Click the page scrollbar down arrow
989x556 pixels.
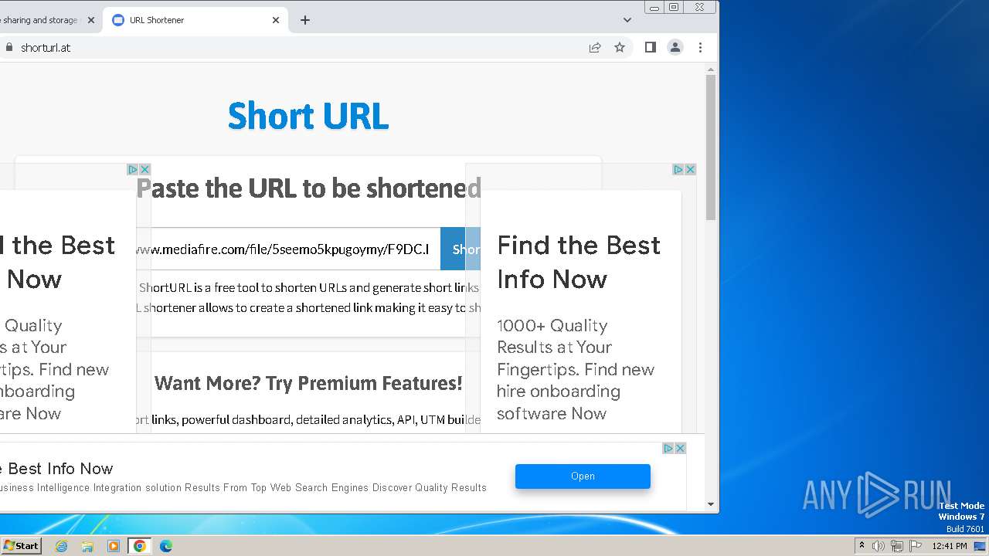(711, 504)
